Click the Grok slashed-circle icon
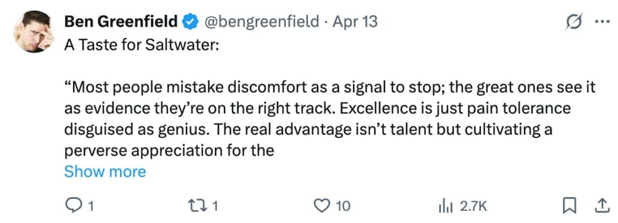The width and height of the screenshot is (618, 223). [573, 23]
